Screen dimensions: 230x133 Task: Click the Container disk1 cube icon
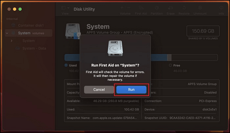[x=13, y=25]
